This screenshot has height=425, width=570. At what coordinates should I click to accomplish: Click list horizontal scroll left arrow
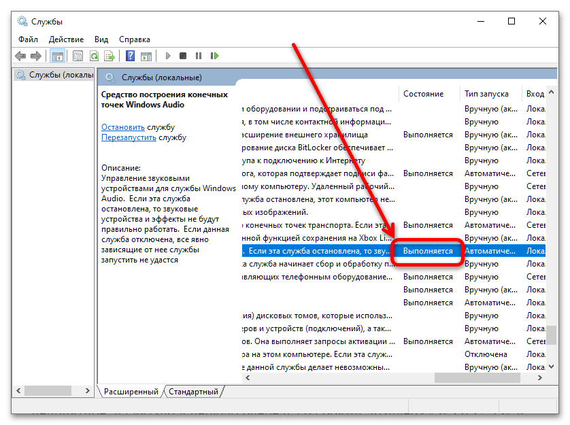248,378
